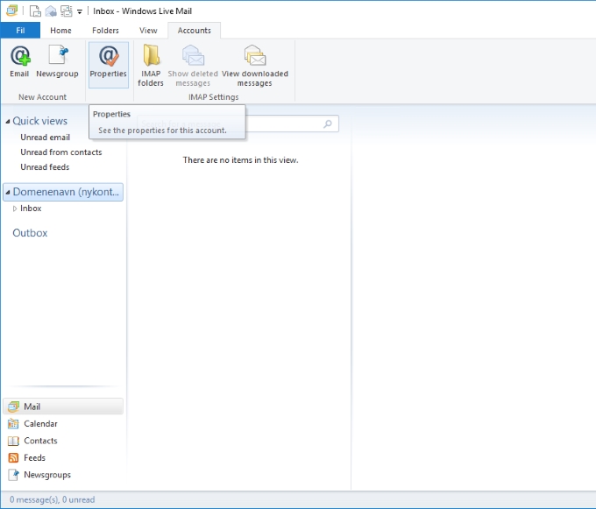Image resolution: width=596 pixels, height=509 pixels.
Task: Click the Windows Live Mail app icon
Action: tap(11, 11)
